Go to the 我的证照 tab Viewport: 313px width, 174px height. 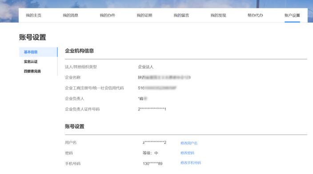tap(144, 16)
